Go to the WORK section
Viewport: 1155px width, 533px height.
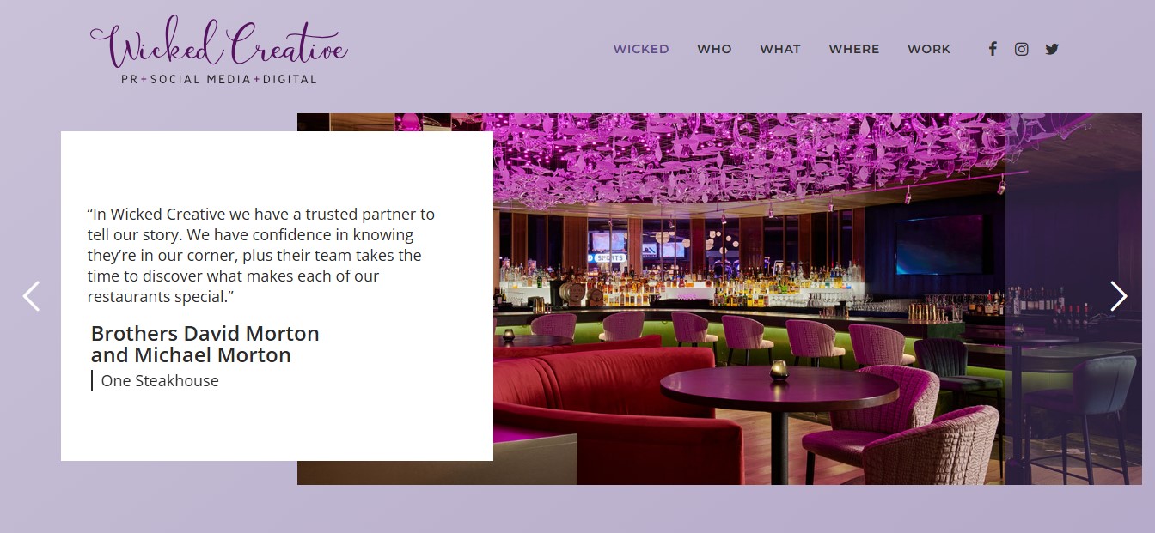point(929,49)
